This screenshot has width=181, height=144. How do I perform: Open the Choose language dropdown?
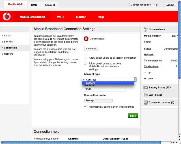point(144,5)
